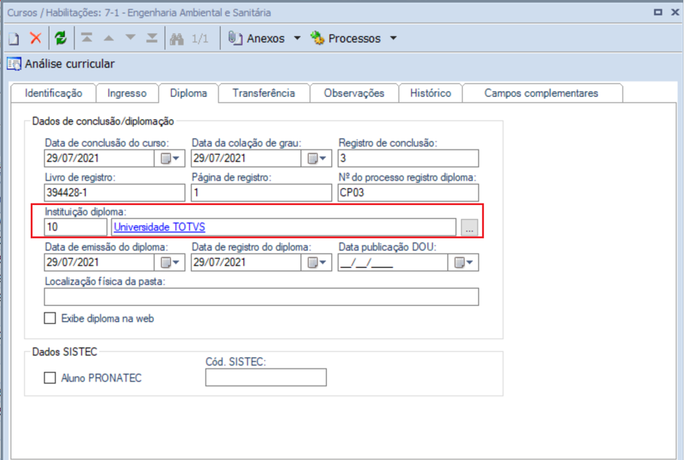Viewport: 684px width, 460px height.
Task: Open the Campos complementares tab
Action: [541, 93]
